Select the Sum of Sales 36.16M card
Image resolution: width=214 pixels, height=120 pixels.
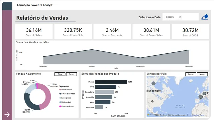coord(34,31)
